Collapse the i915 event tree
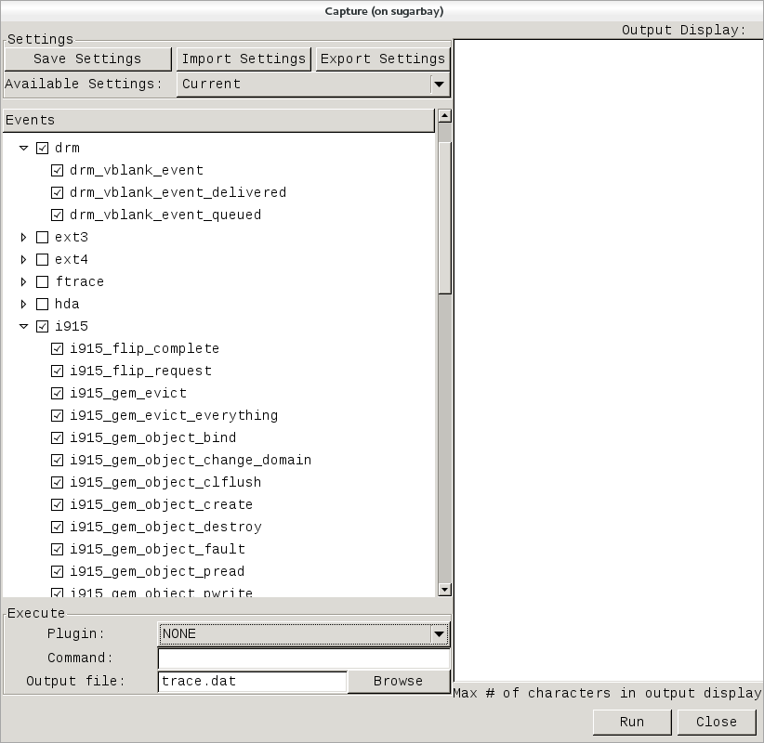The height and width of the screenshot is (743, 764). (23, 326)
